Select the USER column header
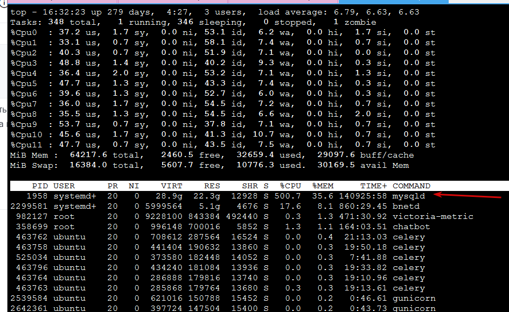509x312 pixels. coord(64,186)
